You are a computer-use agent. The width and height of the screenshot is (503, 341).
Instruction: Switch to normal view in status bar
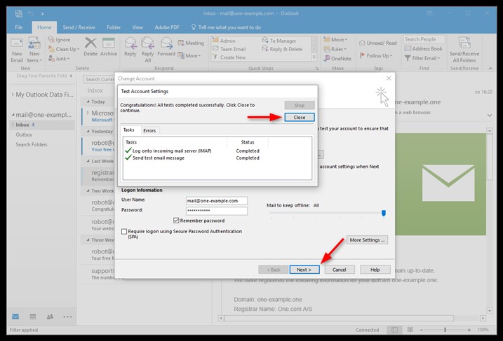[x=394, y=330]
